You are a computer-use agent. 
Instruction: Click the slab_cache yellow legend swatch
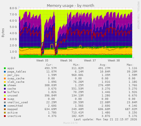[x=5, y=82]
